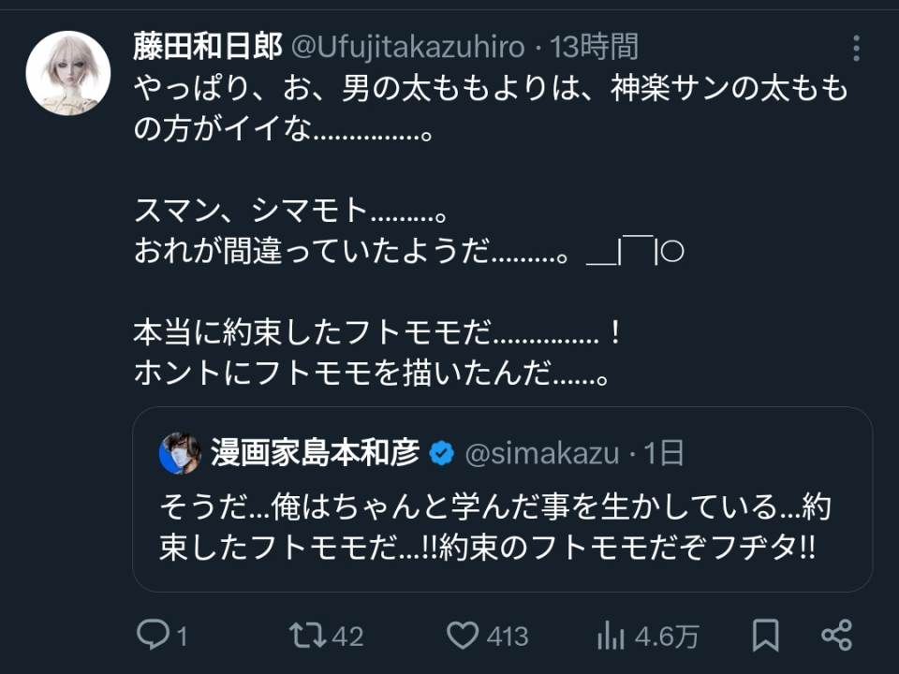The image size is (899, 674).
Task: Open 藤田和日郎's profile avatar
Action: pyautogui.click(x=68, y=73)
